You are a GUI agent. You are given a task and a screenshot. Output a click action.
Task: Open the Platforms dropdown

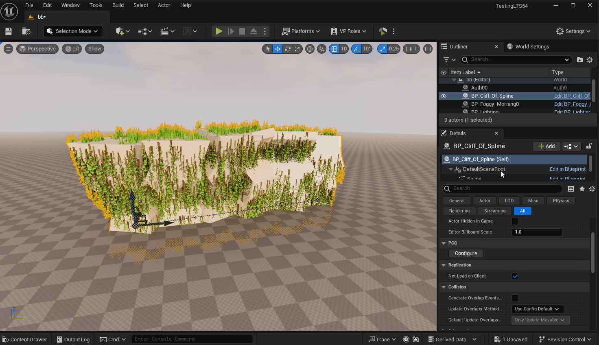pos(301,31)
